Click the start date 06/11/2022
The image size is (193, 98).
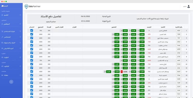coord(85,16)
